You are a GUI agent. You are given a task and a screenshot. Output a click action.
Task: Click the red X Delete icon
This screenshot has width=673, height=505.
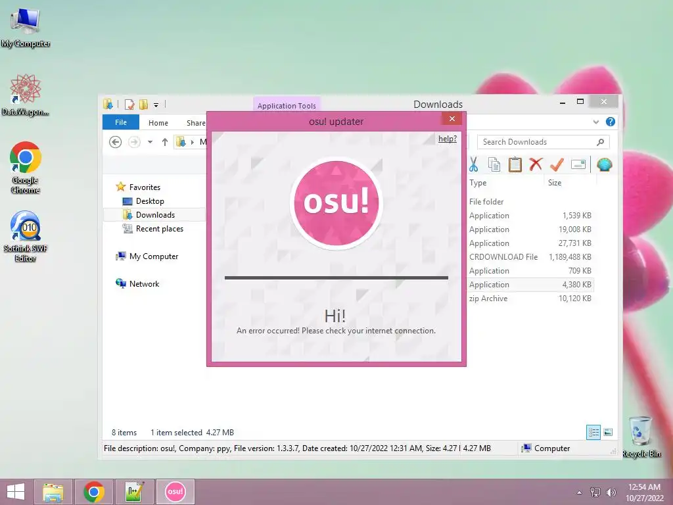coord(536,164)
